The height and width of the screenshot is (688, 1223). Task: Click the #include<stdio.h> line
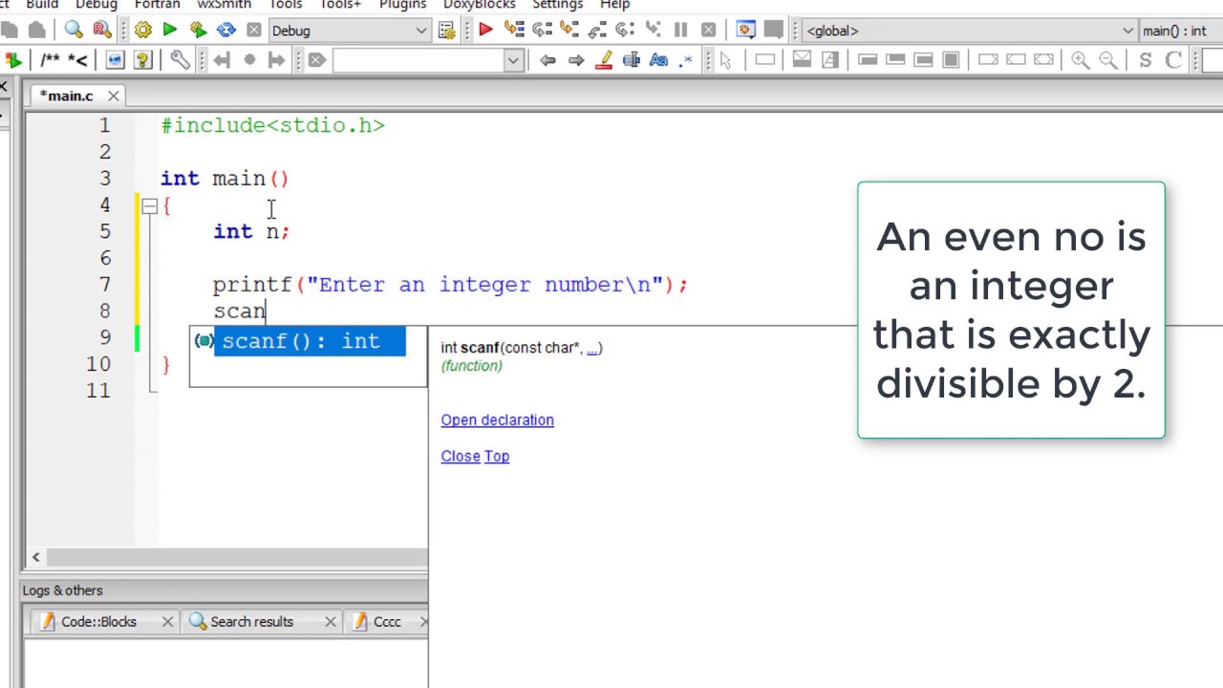coord(273,125)
